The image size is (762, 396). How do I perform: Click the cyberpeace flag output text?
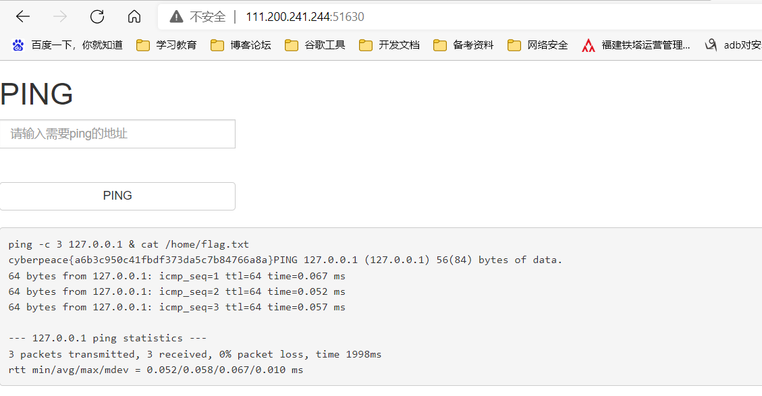click(x=141, y=260)
